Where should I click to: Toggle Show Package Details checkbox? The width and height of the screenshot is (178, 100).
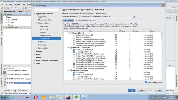pos(146,82)
